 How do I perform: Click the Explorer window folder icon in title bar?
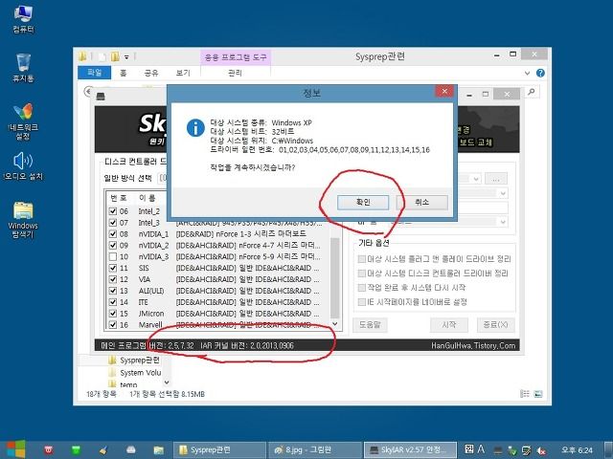[82, 56]
